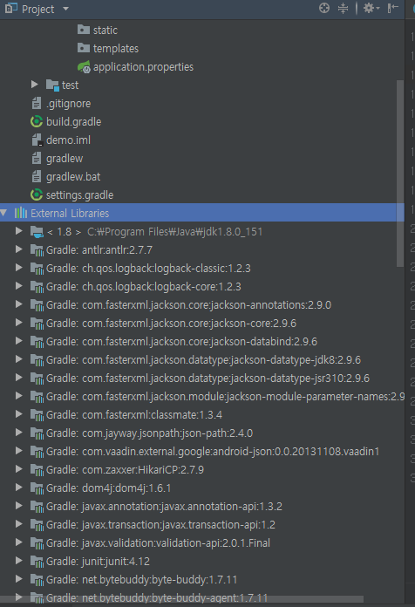The width and height of the screenshot is (415, 607).
Task: Expand Gradle antlr:antlr:2.7.7 library
Action: click(x=18, y=249)
